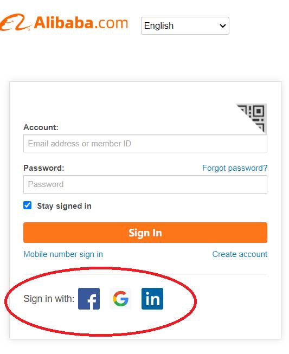
Task: Click the Alibaba.com wordmark text
Action: 81,23
